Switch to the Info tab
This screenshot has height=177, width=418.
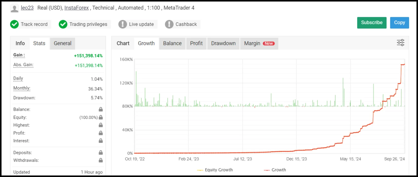click(20, 43)
